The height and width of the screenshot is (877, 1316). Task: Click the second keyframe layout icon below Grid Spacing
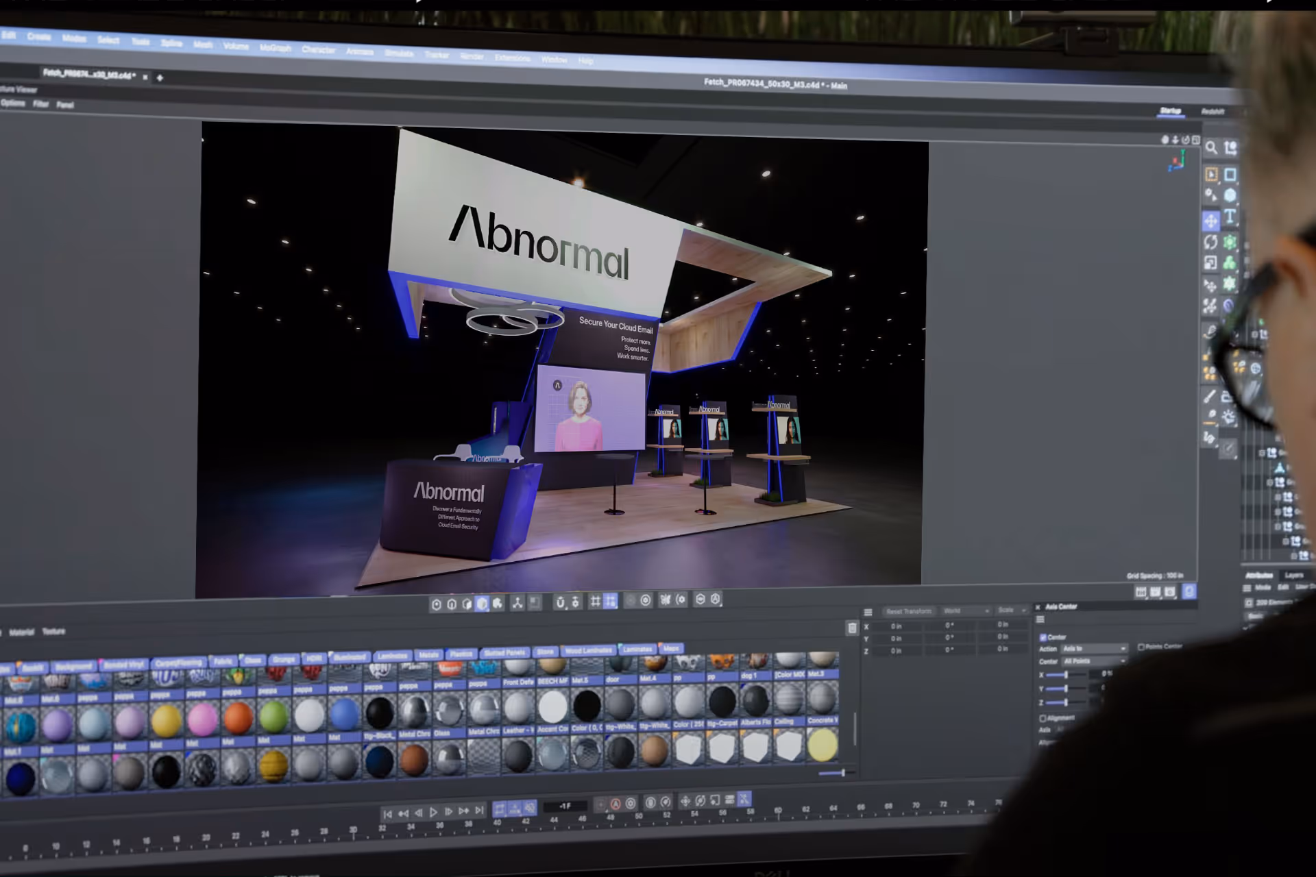pos(1155,592)
